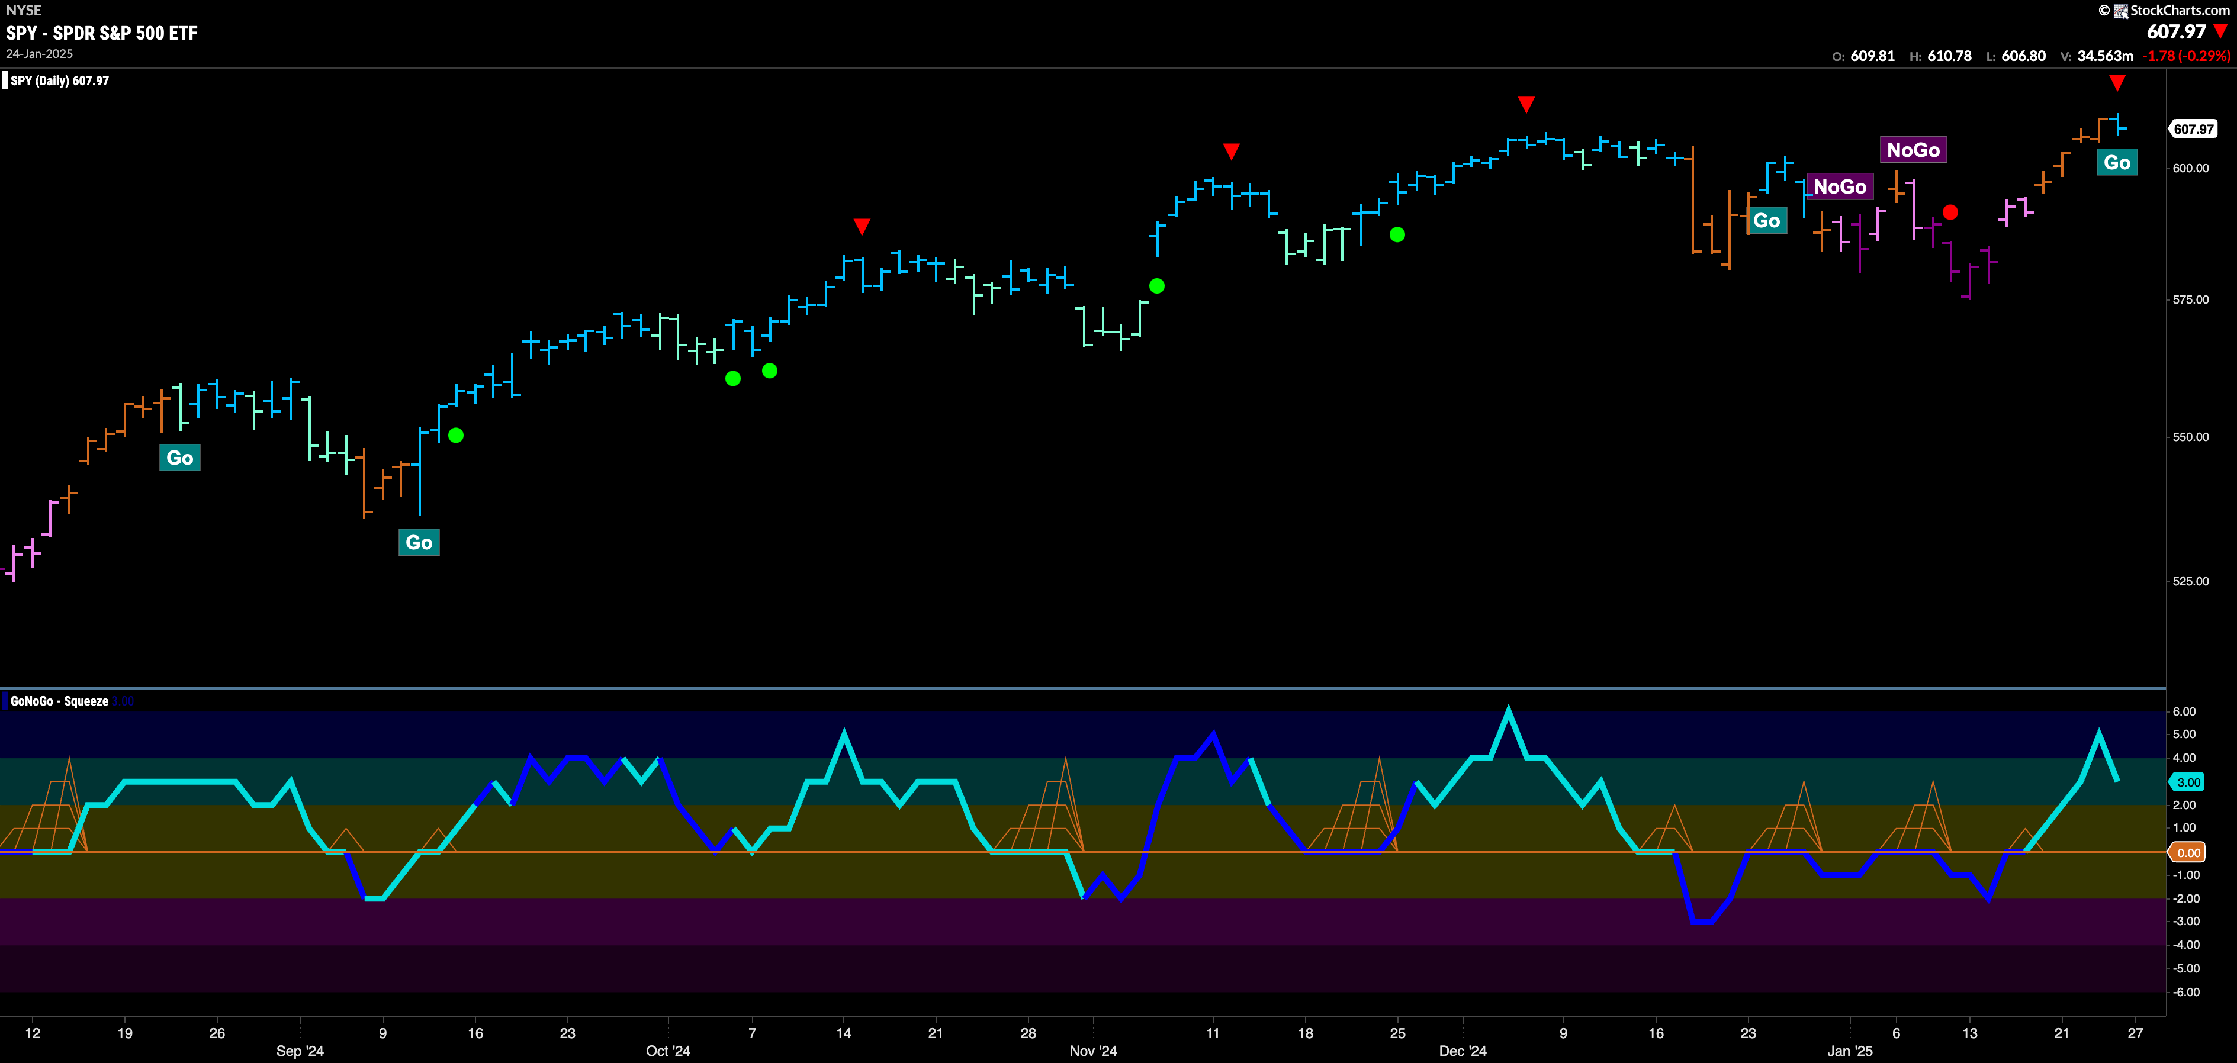Click the green dot under the mid-September bars
Screen dimensions: 2237x1063
[x=456, y=436]
